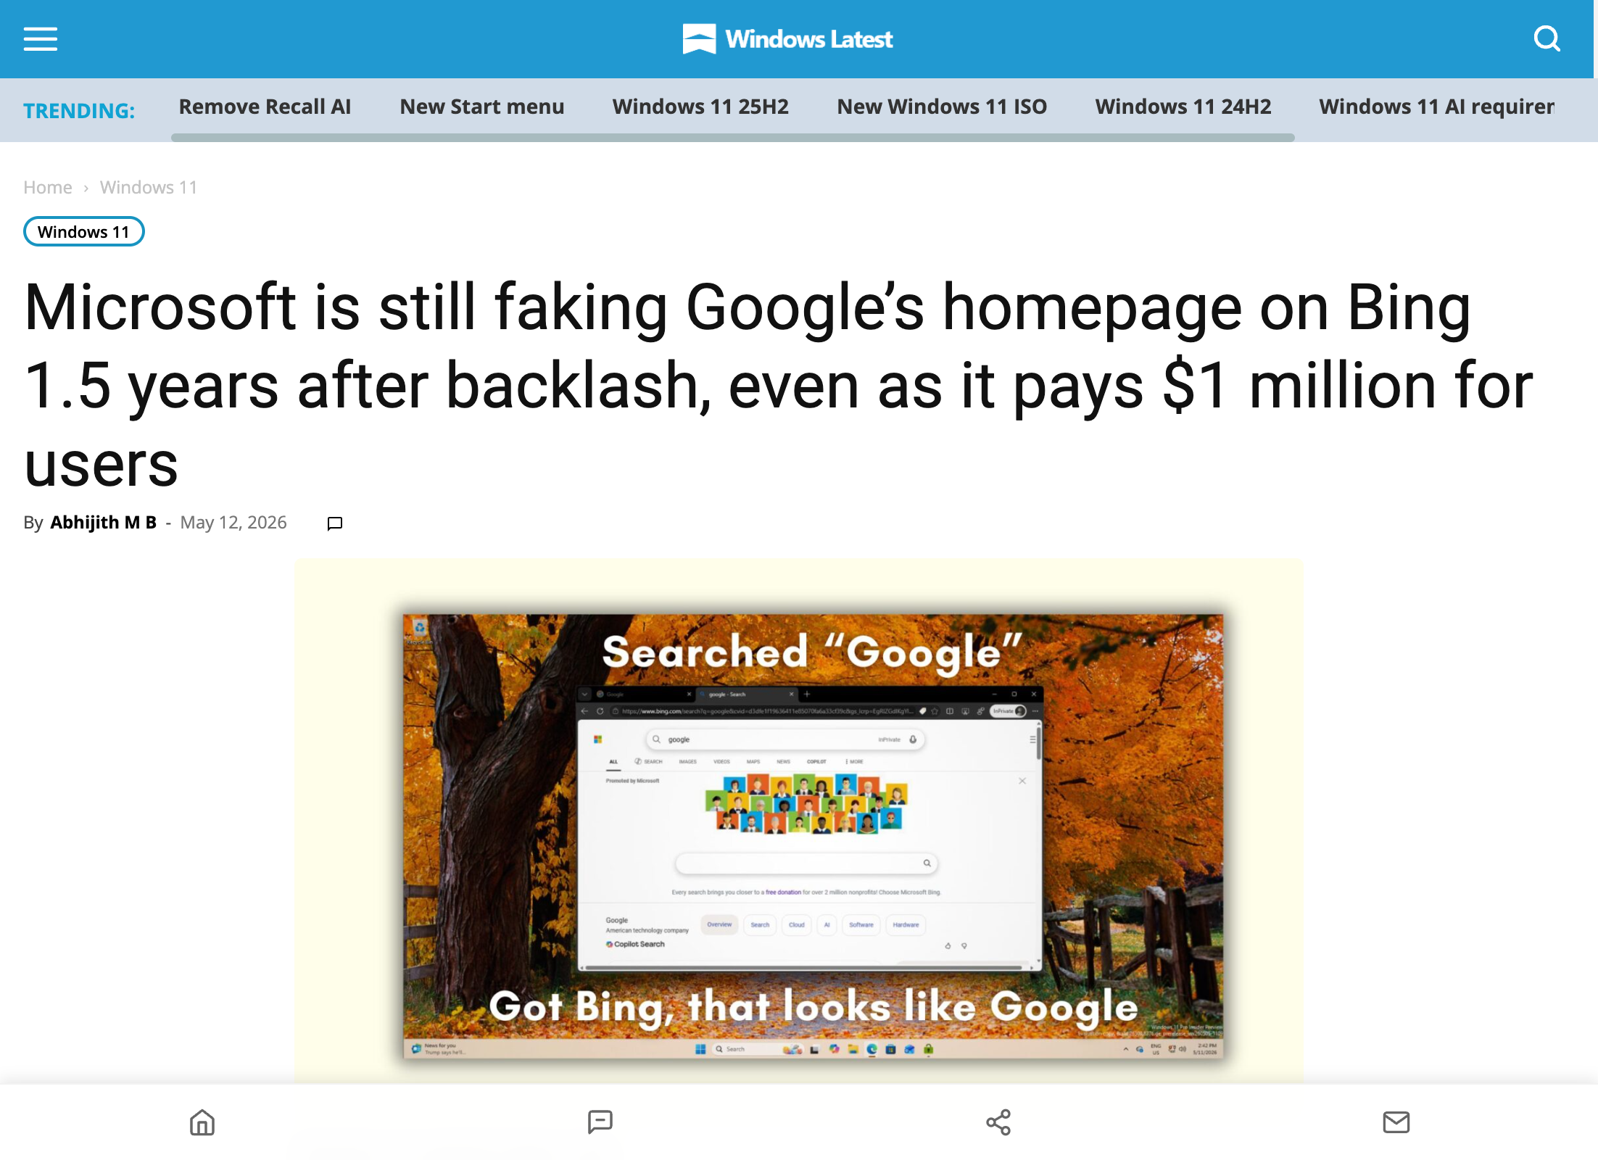Open the search icon in header

pos(1547,39)
